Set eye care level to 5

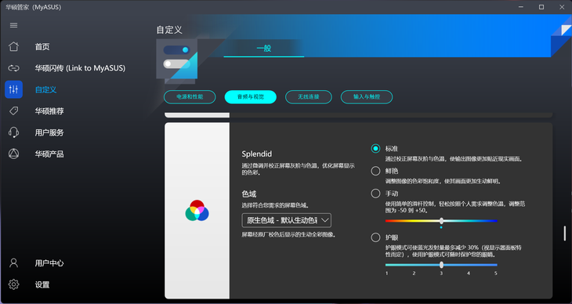pyautogui.click(x=496, y=273)
